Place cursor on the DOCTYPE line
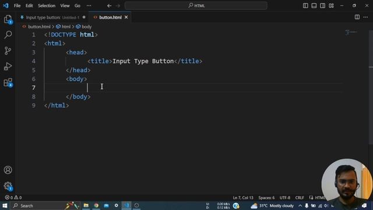373x210 pixels. click(x=71, y=35)
